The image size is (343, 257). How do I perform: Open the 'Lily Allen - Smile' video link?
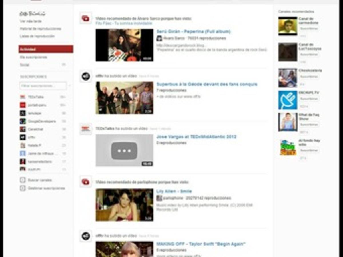[174, 191]
